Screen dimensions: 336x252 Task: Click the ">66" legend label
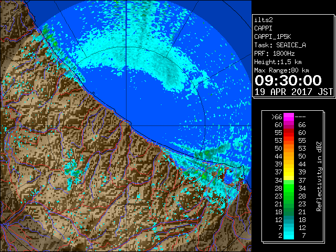coord(277,117)
